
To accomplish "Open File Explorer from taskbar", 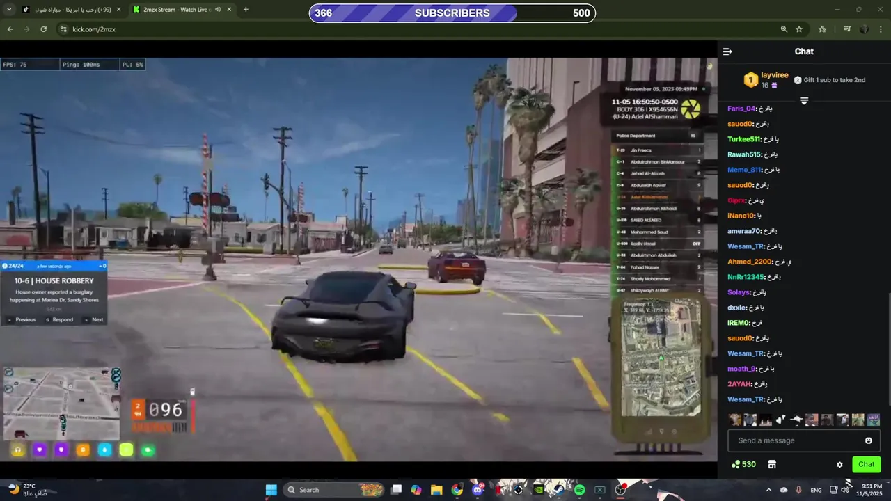I will pyautogui.click(x=436, y=490).
